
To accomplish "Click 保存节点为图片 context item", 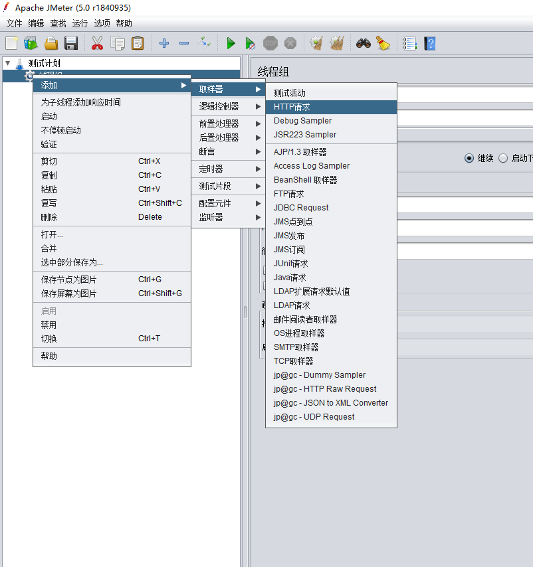I will 112,280.
